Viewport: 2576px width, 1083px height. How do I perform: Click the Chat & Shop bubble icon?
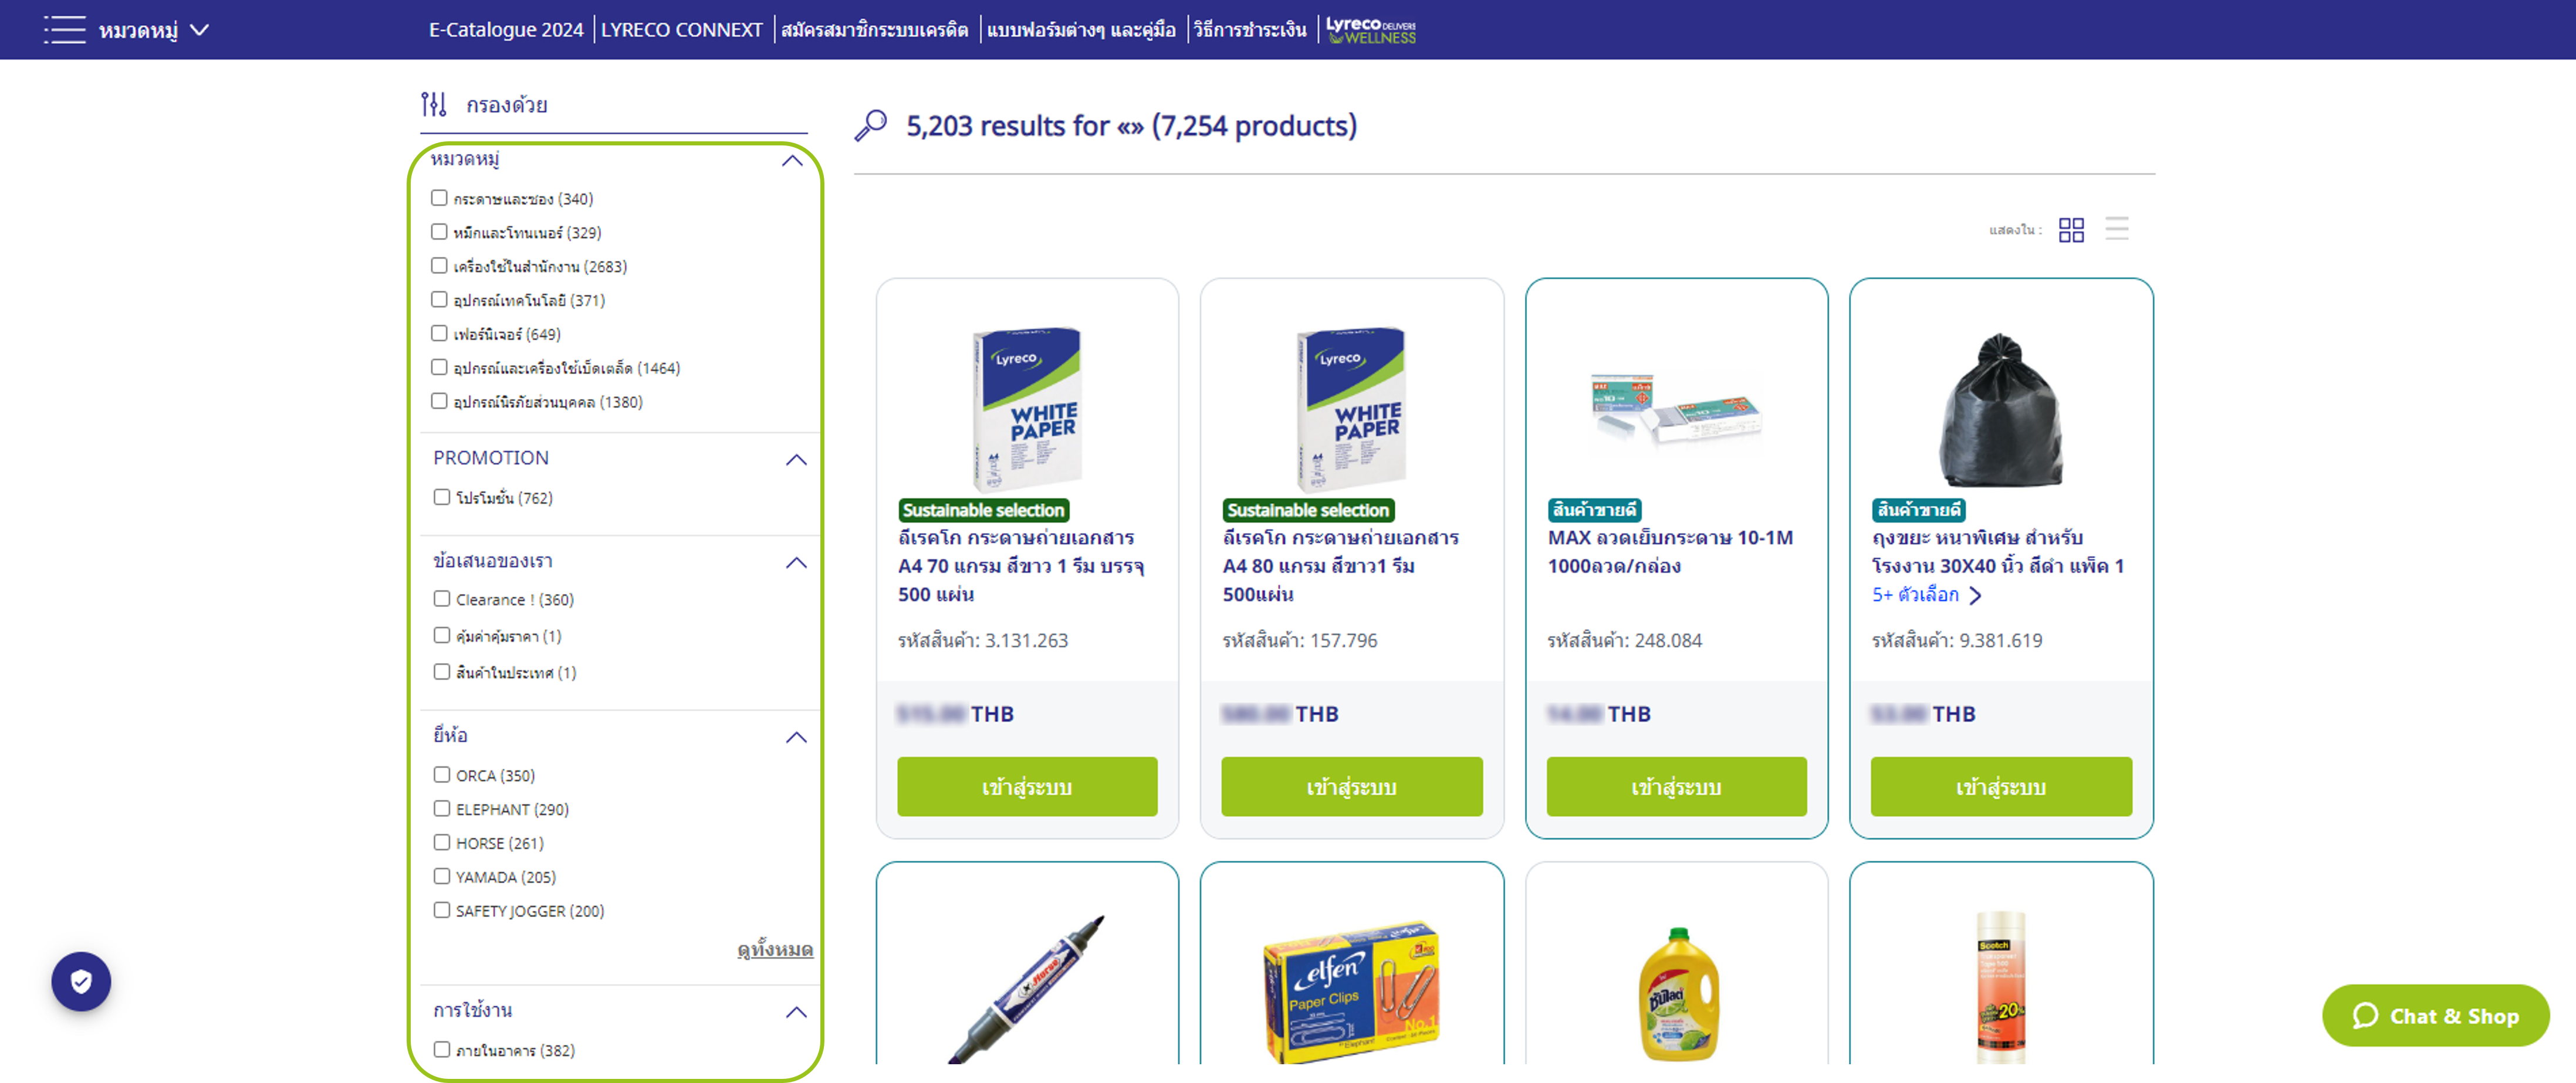[2365, 1015]
